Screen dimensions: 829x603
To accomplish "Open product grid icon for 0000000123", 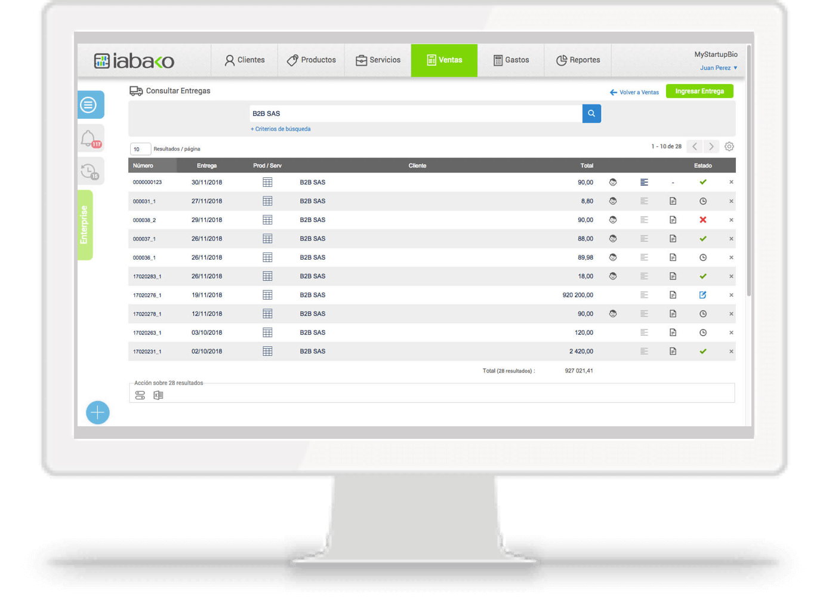I will (267, 182).
